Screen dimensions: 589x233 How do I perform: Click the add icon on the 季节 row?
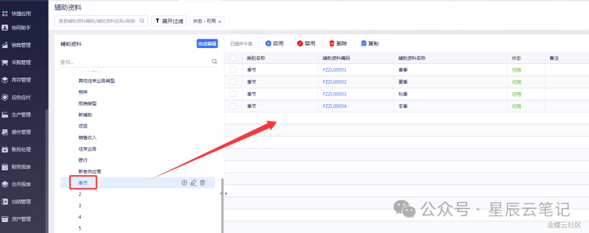184,183
